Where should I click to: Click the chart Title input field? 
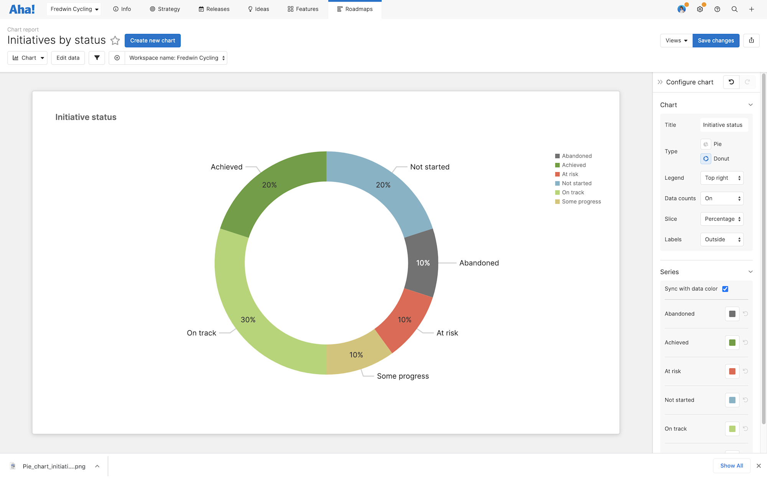pos(723,125)
